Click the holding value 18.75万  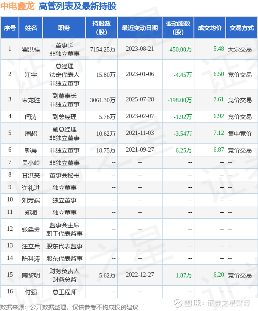(106, 150)
